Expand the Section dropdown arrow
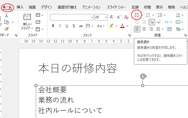 point(42,29)
